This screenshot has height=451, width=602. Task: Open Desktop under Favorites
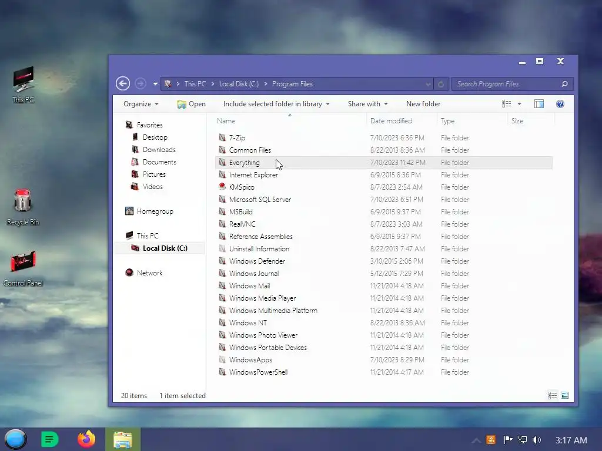(155, 137)
